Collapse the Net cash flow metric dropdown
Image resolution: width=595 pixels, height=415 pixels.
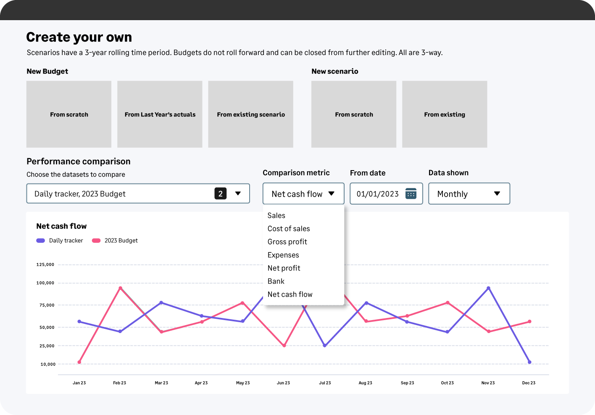click(303, 194)
